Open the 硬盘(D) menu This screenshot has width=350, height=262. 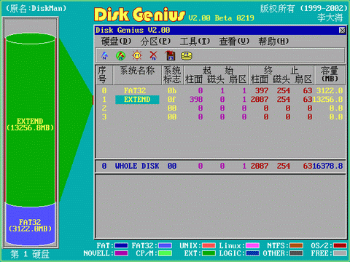[116, 41]
